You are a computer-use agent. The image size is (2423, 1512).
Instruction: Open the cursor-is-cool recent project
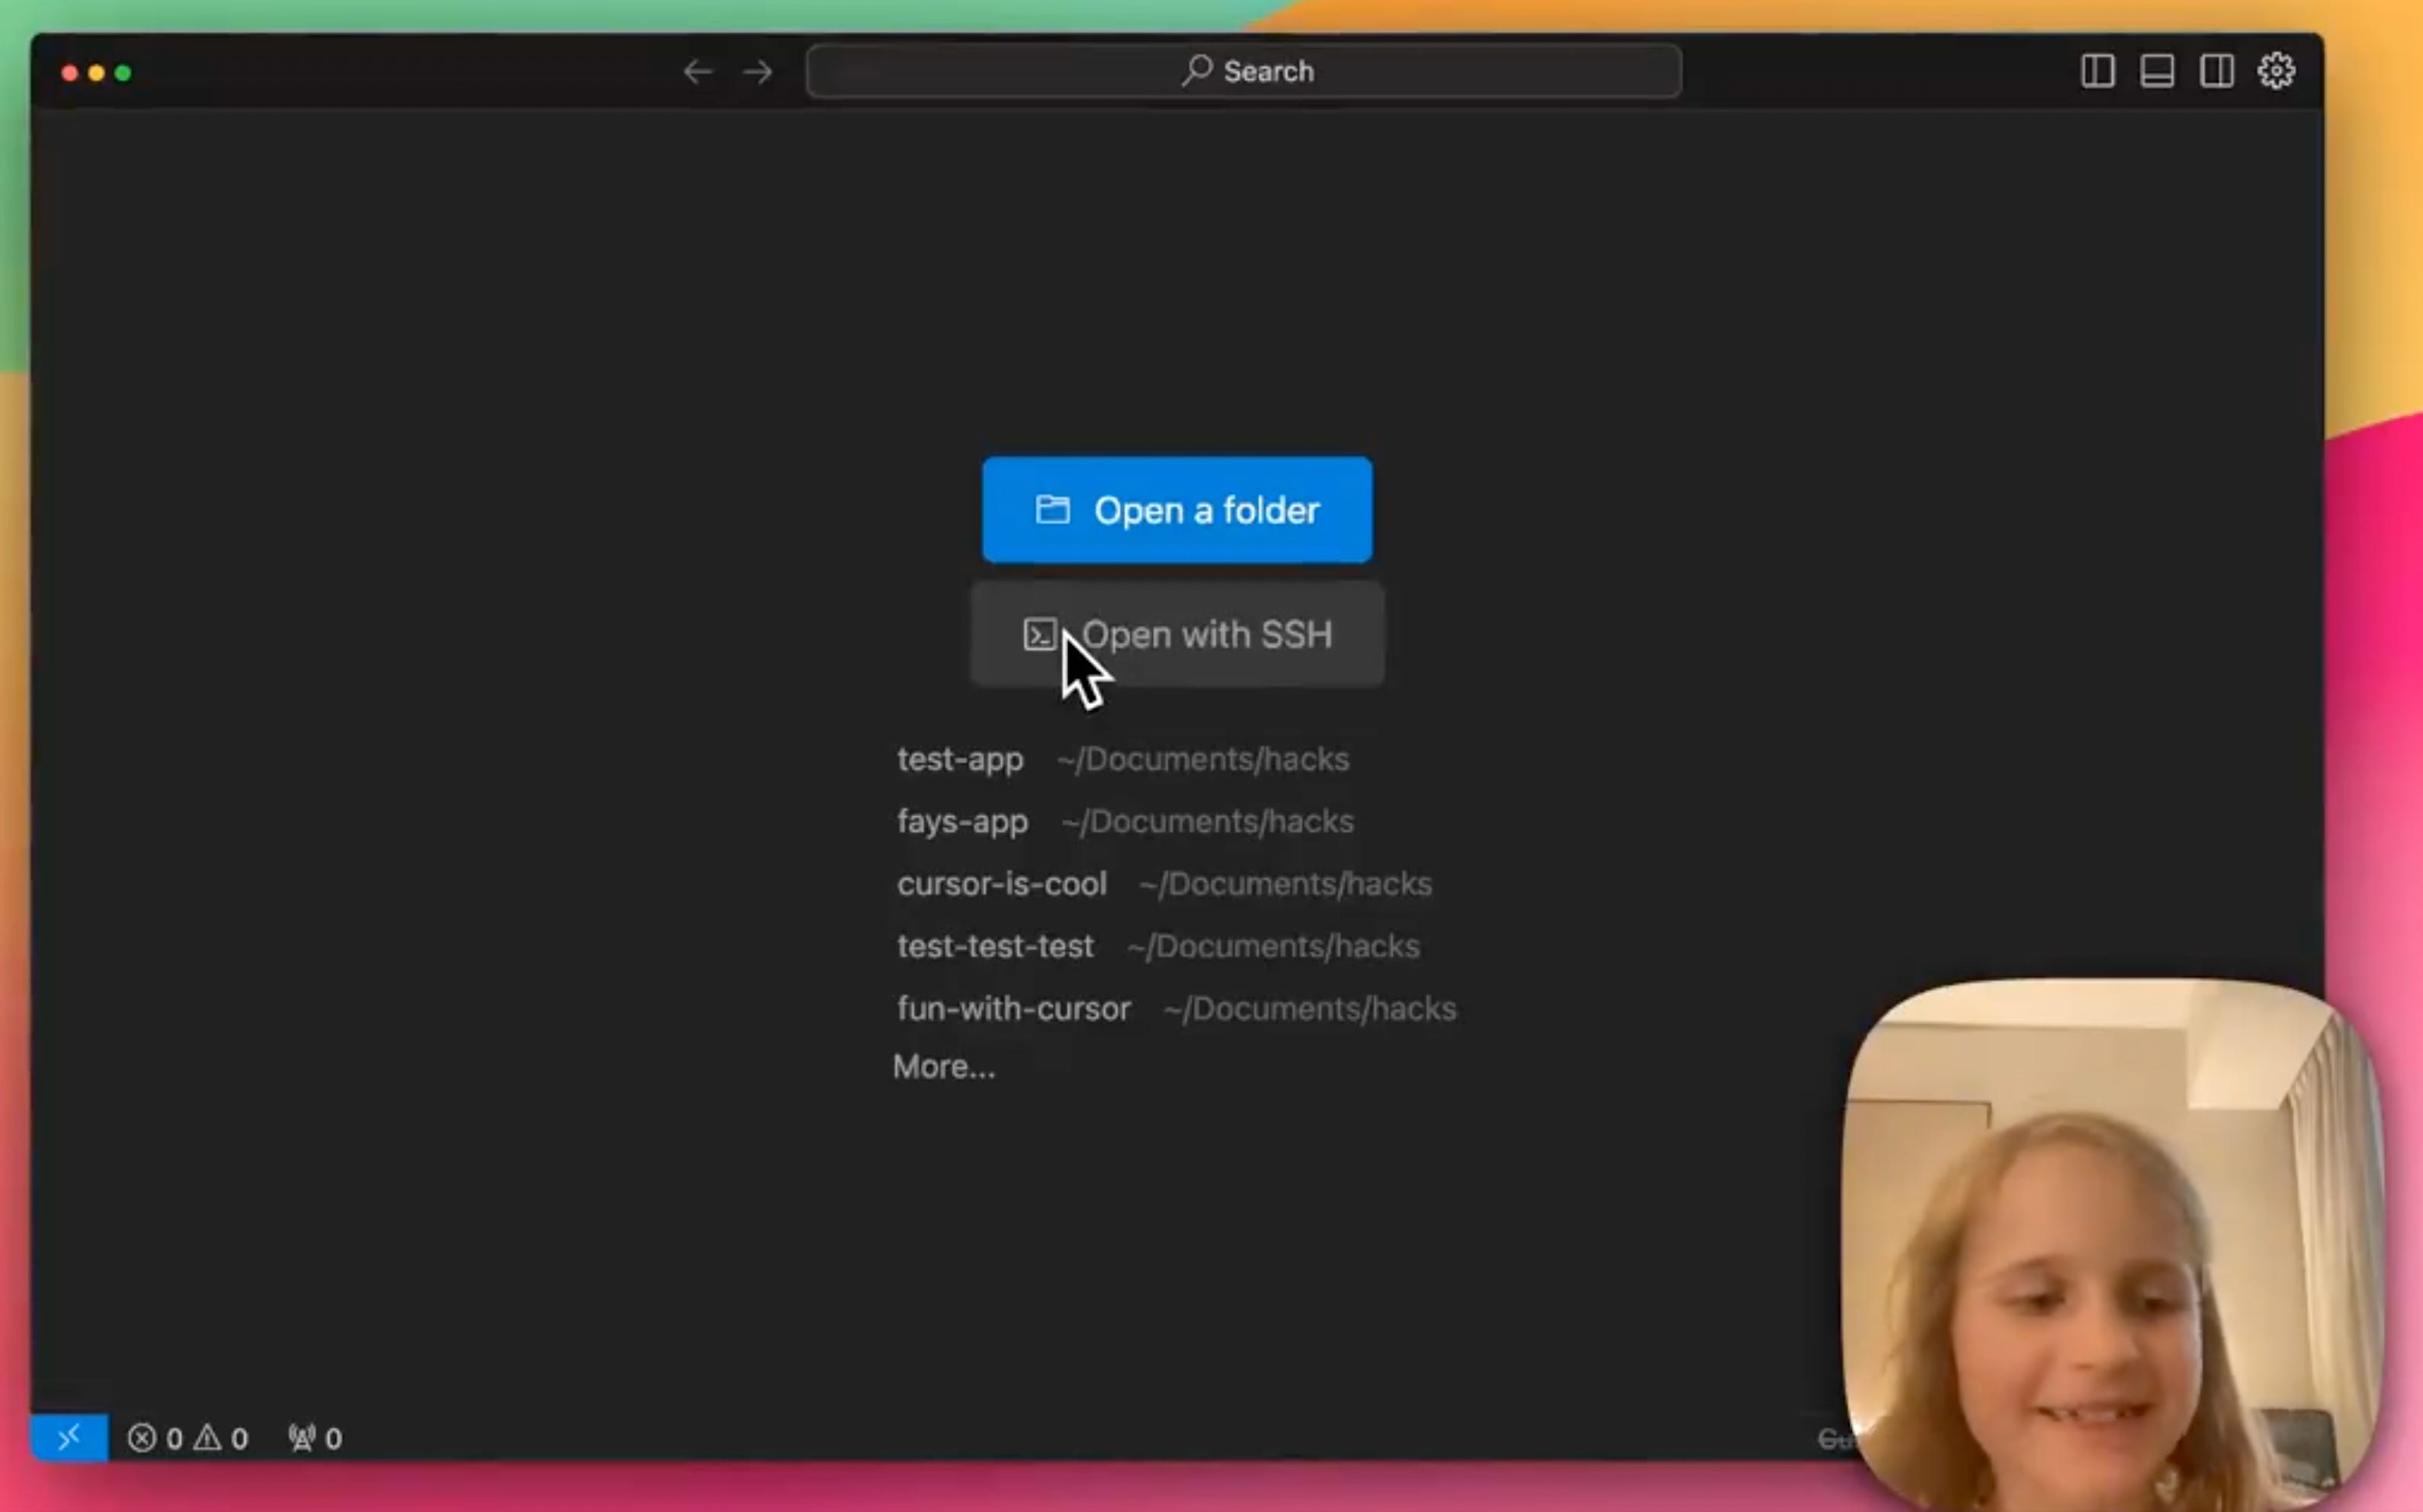[x=1001, y=884]
